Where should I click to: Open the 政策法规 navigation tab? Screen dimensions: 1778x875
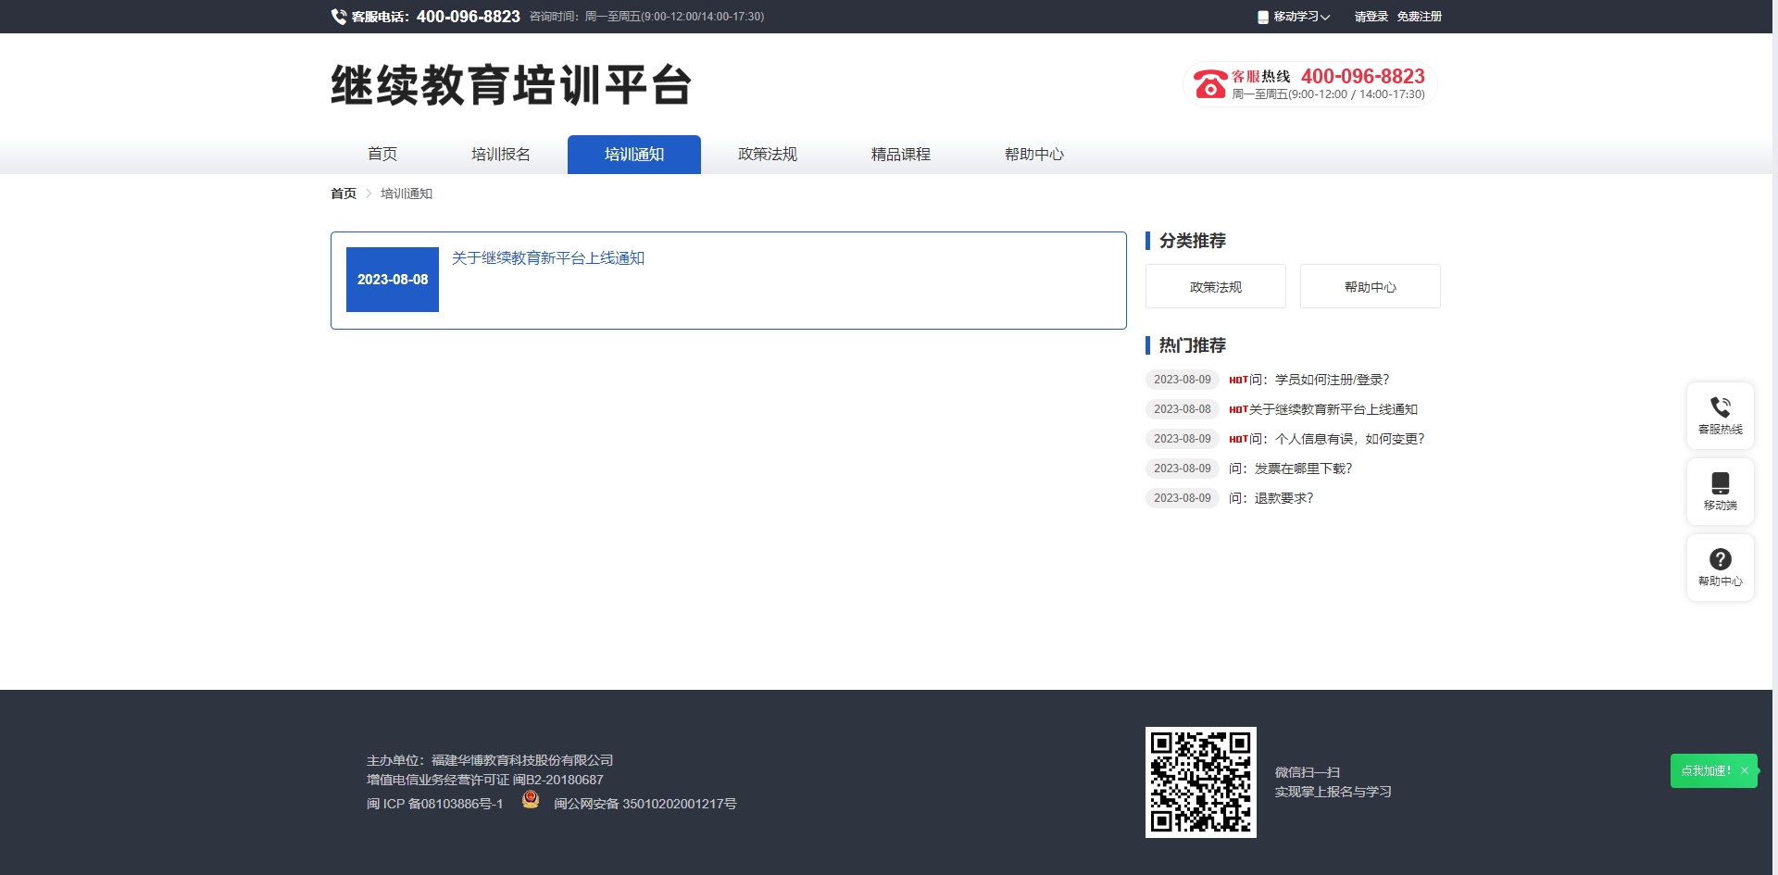(x=768, y=155)
